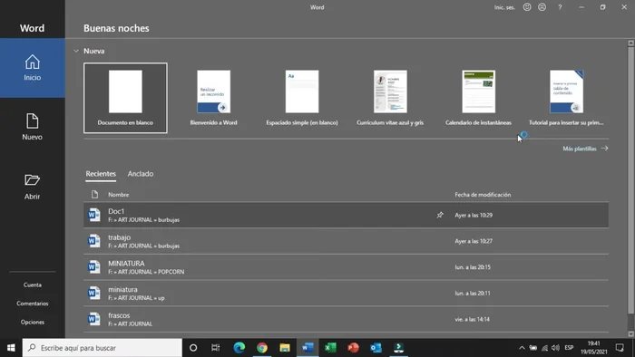Click the Más plantillas link
Screen dimensions: 635x357
point(585,149)
